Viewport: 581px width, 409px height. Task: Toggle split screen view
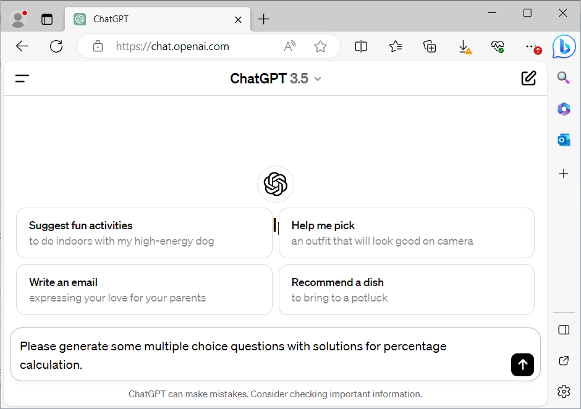(361, 46)
